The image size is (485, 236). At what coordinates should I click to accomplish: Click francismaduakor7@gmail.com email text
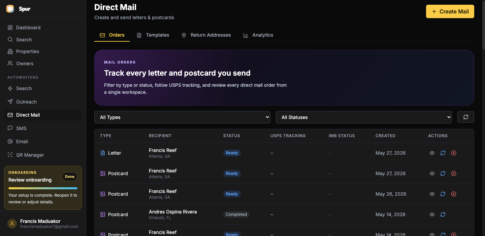point(49,227)
